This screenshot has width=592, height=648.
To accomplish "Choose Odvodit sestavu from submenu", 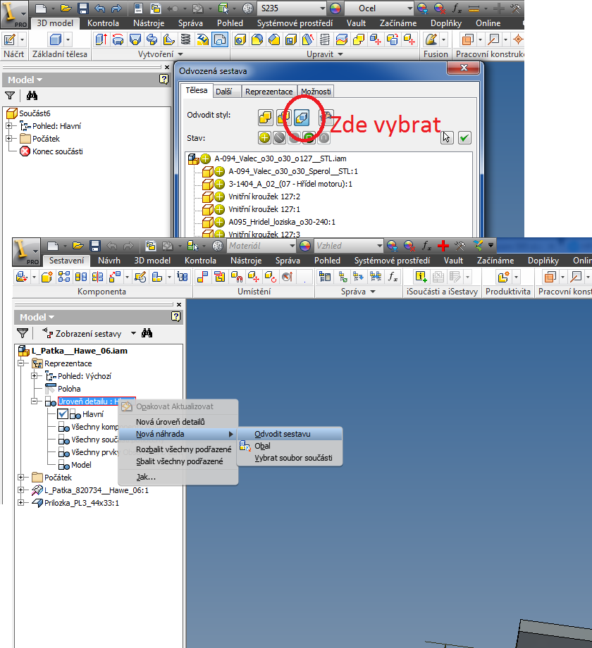I will pyautogui.click(x=282, y=434).
